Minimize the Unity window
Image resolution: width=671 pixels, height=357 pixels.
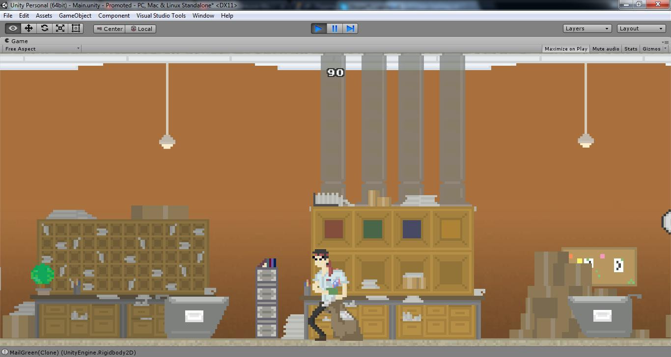click(626, 4)
